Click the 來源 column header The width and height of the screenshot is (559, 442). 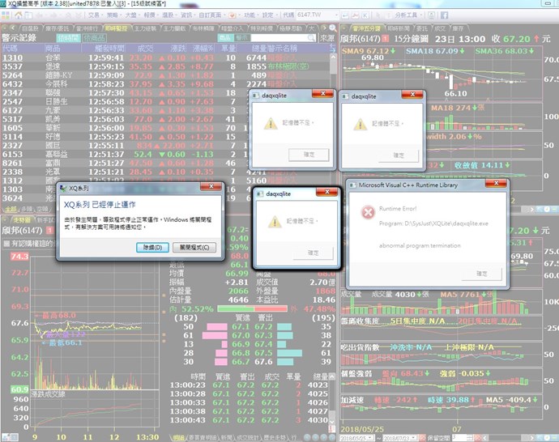(326, 38)
